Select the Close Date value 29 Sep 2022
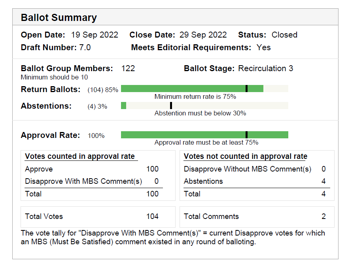The width and height of the screenshot is (348, 264). pyautogui.click(x=203, y=35)
